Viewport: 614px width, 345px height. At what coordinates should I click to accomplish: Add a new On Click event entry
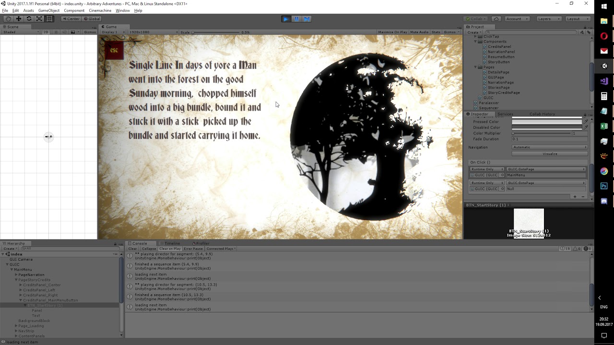point(575,196)
